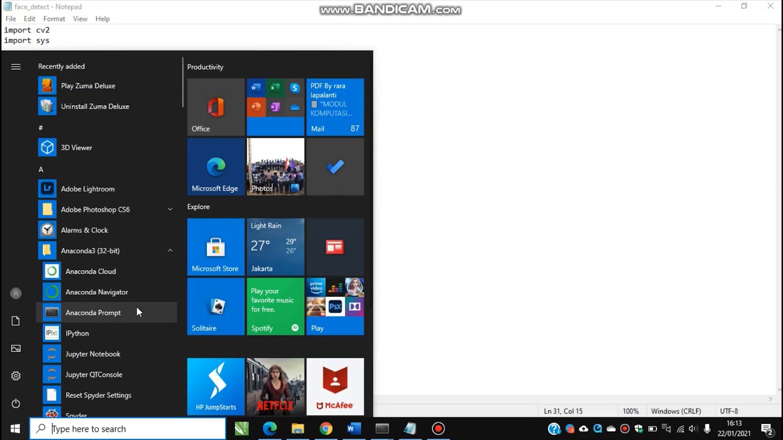Screen dimensions: 783x440
Task: Open Microsoft Store tile
Action: [216, 247]
